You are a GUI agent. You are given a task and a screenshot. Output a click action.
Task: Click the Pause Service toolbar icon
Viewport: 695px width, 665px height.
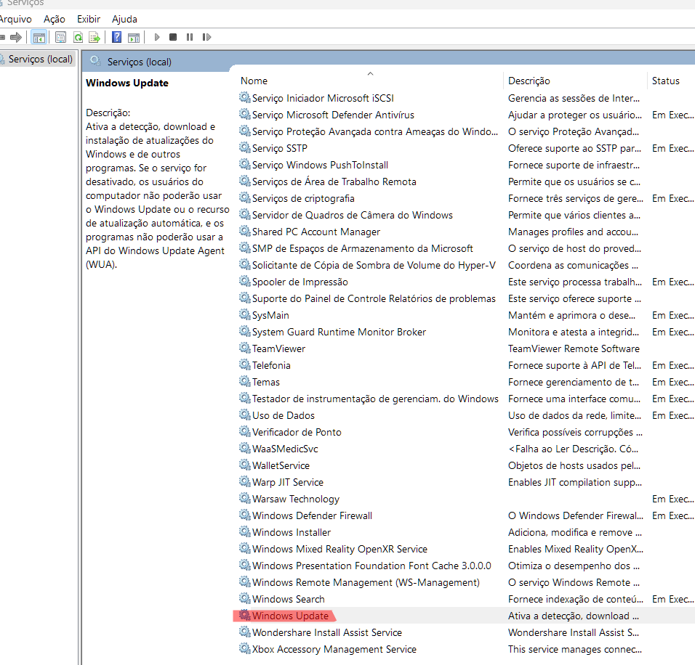(190, 37)
